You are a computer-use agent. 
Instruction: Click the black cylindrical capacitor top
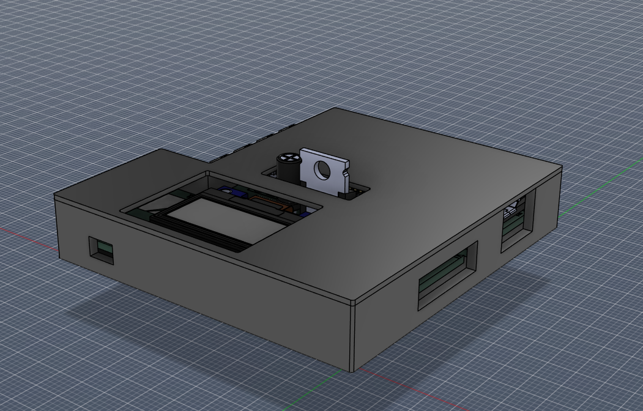pos(288,158)
